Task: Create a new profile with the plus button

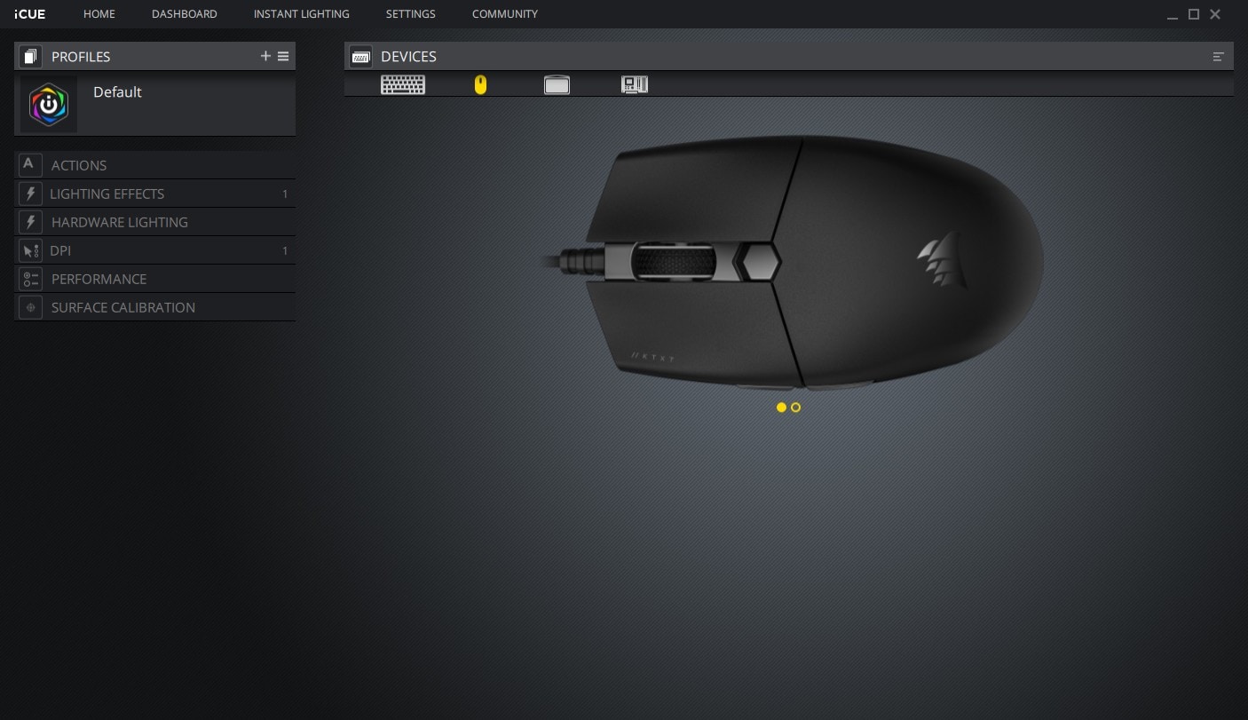Action: [x=265, y=56]
